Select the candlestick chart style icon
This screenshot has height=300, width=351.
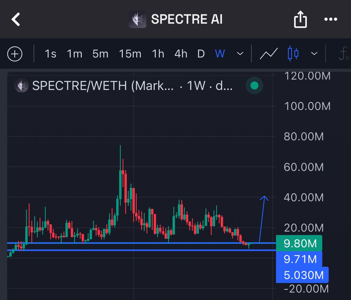[x=292, y=54]
